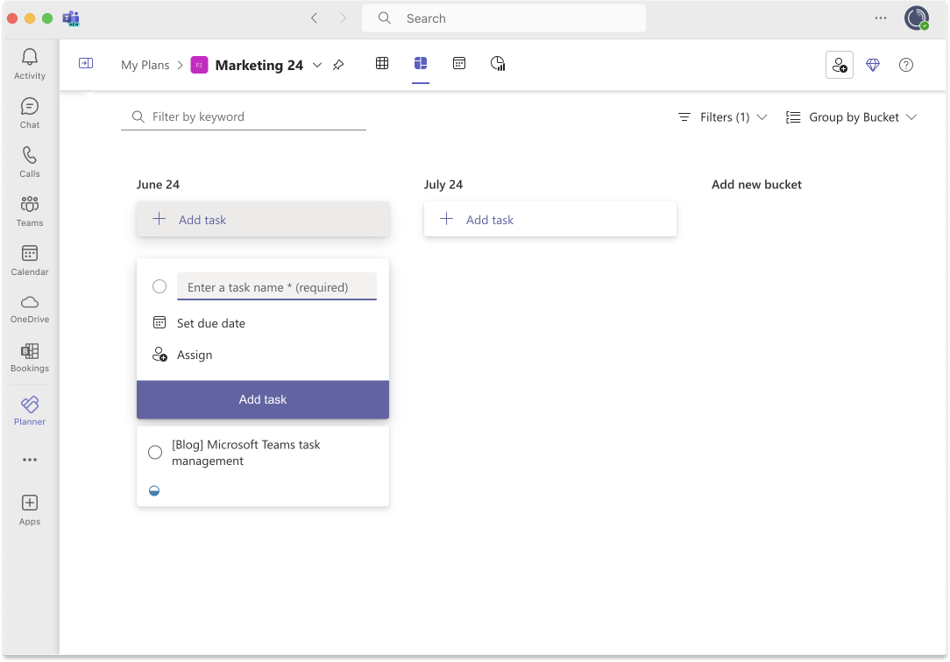Expand the Group by Bucket dropdown

coord(851,116)
